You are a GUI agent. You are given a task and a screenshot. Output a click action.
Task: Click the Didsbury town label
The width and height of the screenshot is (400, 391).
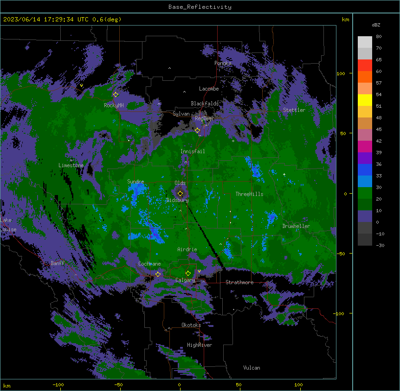coord(178,200)
